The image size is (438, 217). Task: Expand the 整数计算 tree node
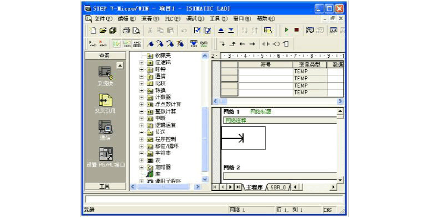141,111
